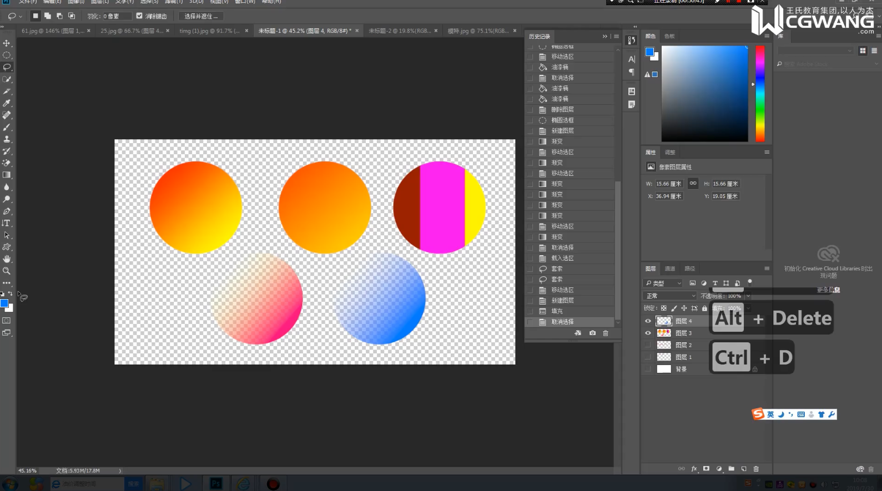
Task: Click the history panel camera snapshot icon
Action: tap(592, 333)
